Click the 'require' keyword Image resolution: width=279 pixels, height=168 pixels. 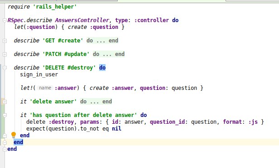[x=19, y=7]
